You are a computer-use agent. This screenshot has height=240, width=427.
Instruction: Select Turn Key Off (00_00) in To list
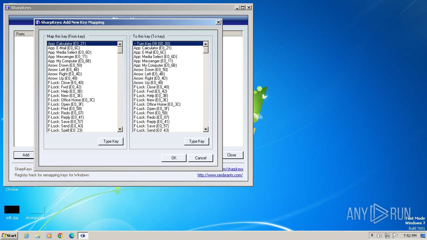pyautogui.click(x=168, y=44)
